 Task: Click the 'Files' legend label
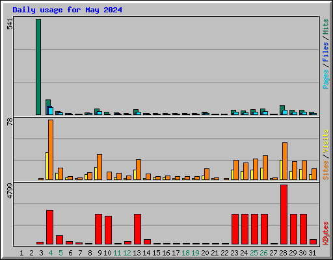pyautogui.click(x=325, y=52)
